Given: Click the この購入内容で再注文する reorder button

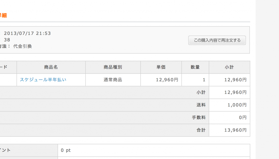Looking at the screenshot, I should coord(217,40).
